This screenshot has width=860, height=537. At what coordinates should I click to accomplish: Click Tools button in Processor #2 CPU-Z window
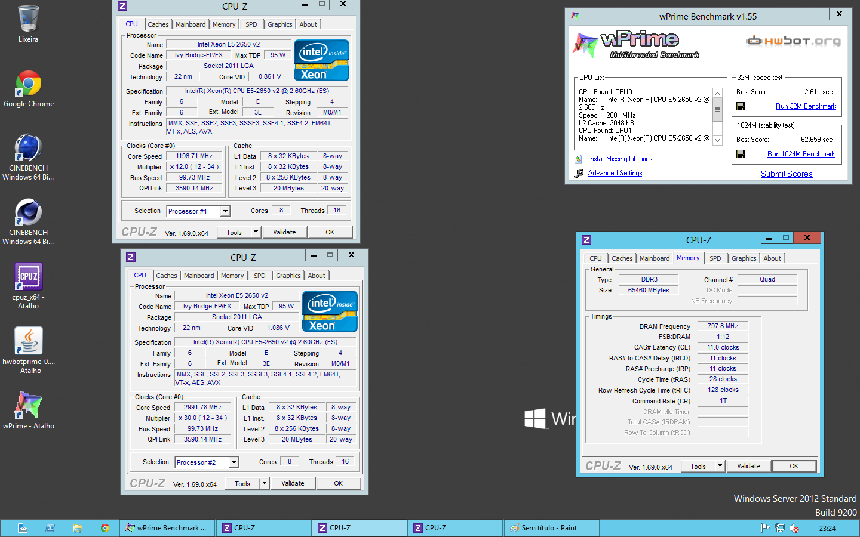242,483
